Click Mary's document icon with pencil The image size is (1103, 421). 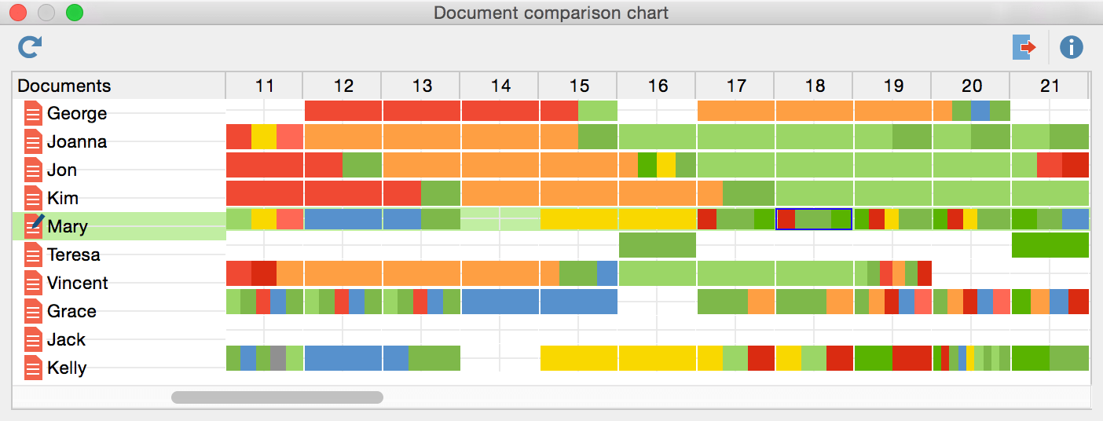tap(34, 225)
